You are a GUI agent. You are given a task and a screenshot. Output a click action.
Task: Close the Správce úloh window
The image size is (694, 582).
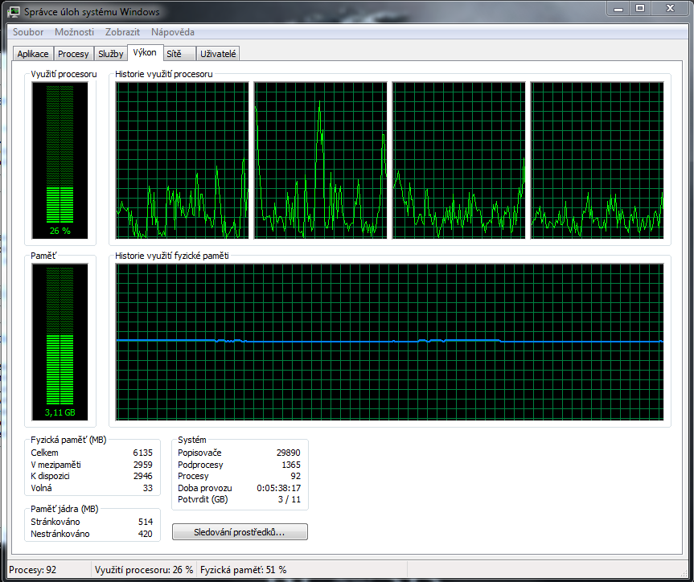click(x=670, y=8)
